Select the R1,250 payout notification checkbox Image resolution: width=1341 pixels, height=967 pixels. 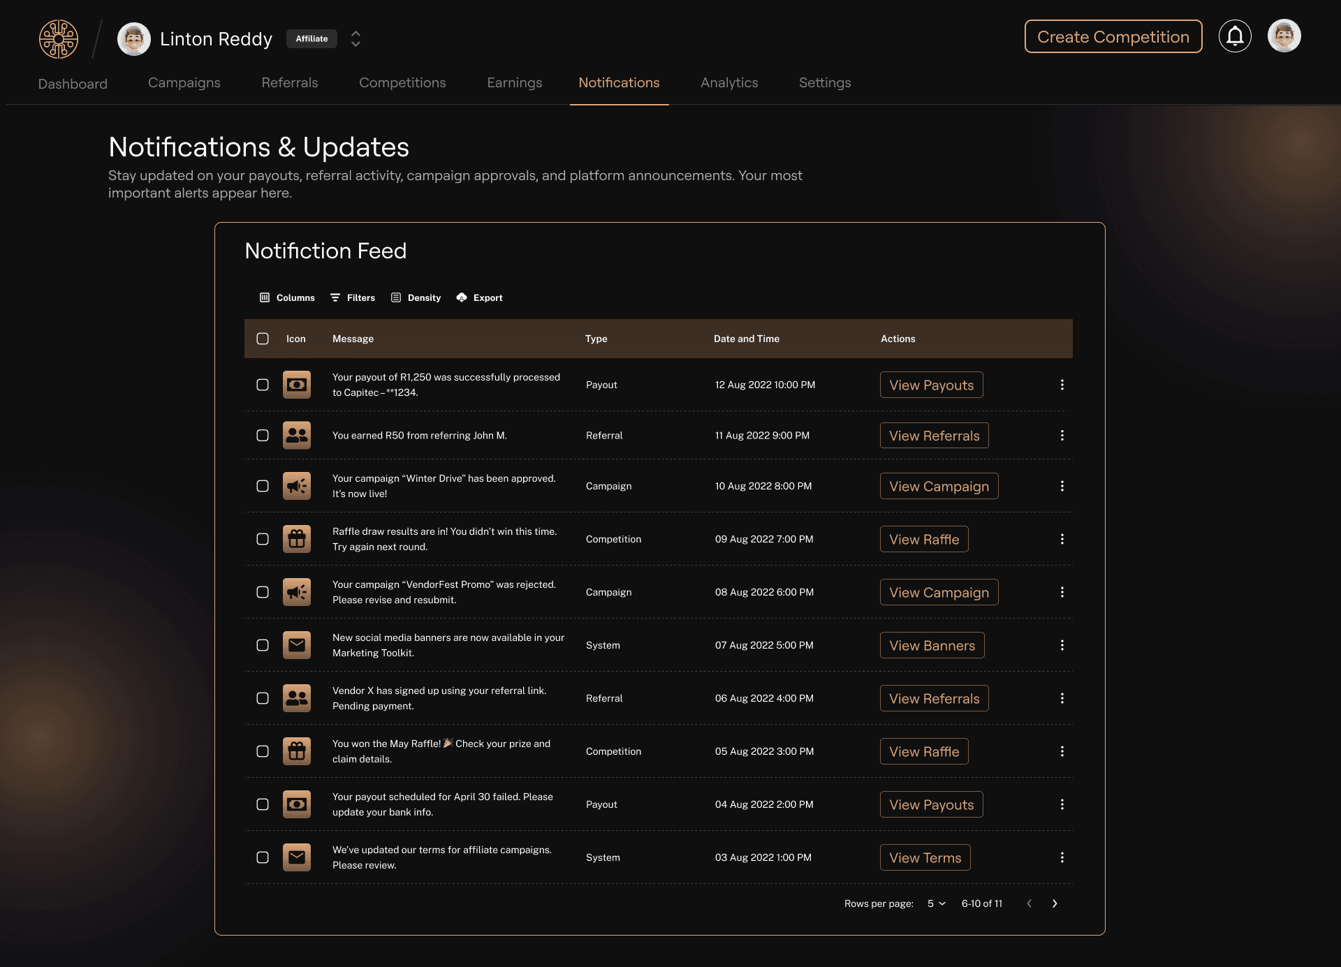pyautogui.click(x=263, y=385)
